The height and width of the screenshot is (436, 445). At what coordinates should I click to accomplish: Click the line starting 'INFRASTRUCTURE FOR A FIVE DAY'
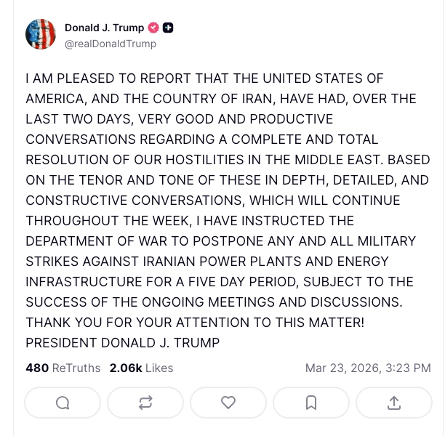click(x=220, y=281)
